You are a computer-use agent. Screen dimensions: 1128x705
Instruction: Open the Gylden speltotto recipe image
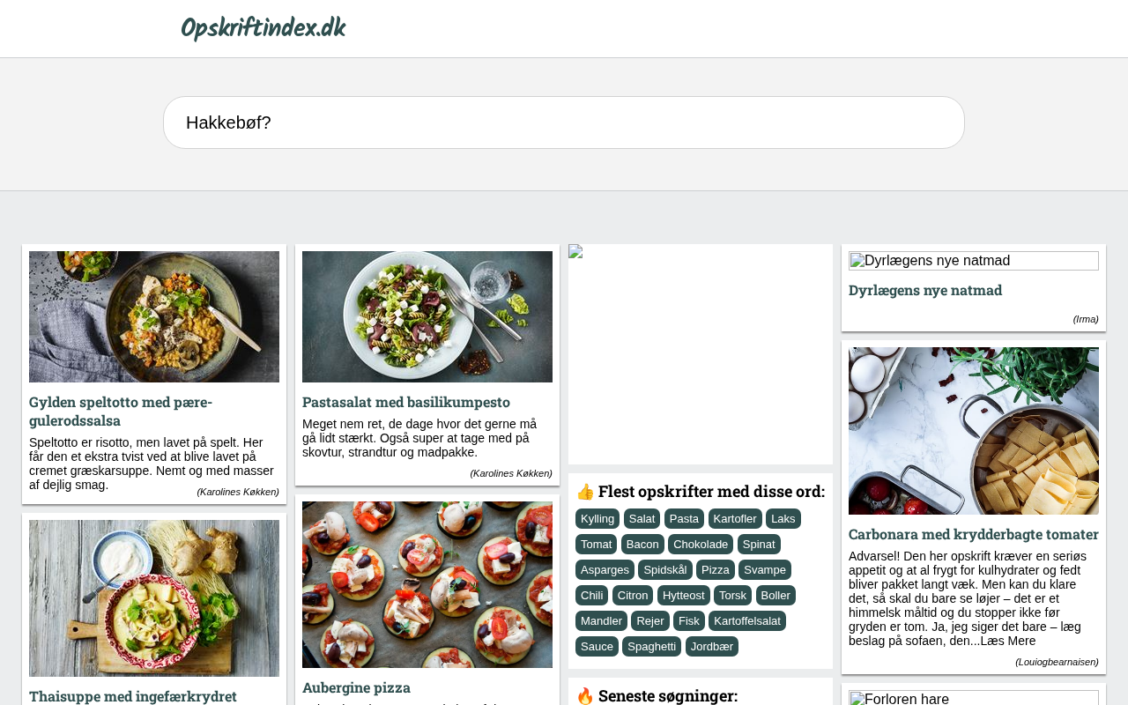coord(154,316)
